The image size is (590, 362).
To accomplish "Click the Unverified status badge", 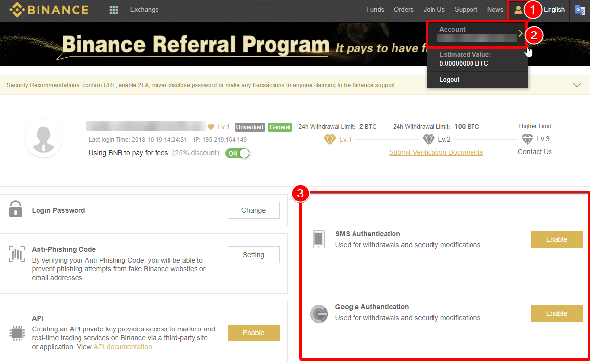I will pyautogui.click(x=249, y=127).
